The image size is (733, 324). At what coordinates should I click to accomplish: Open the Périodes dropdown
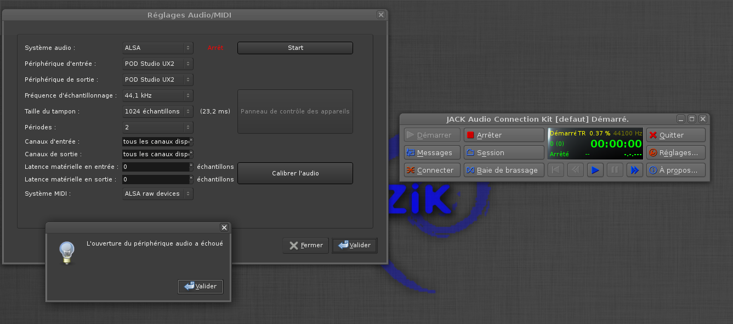pos(158,127)
